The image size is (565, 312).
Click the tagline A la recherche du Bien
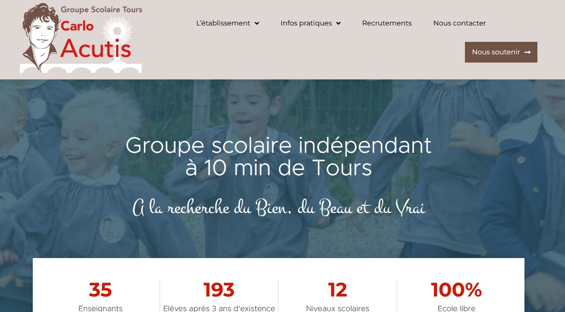tap(279, 208)
